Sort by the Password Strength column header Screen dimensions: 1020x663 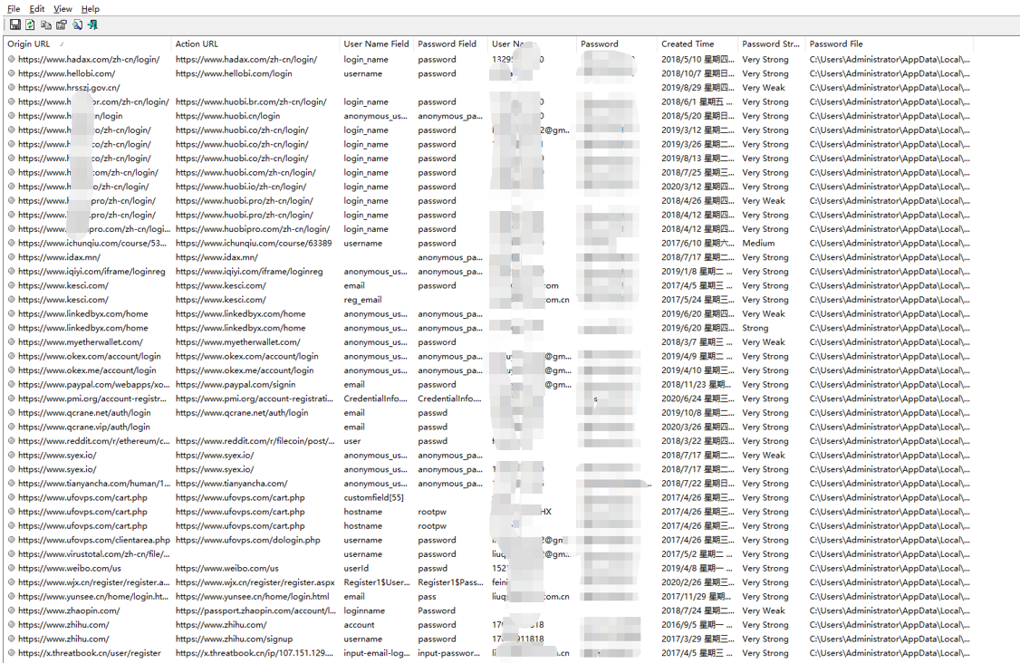(x=771, y=43)
